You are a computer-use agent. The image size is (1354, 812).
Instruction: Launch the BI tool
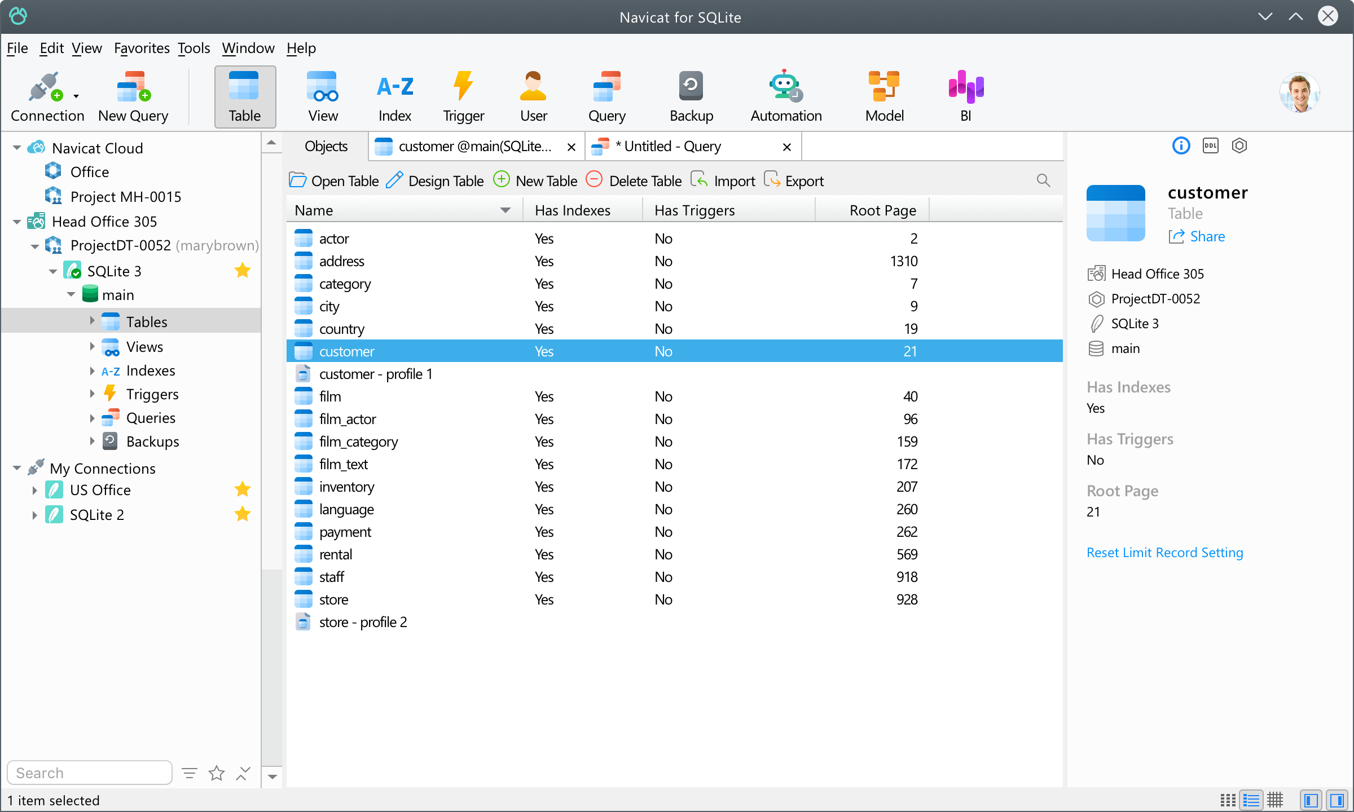(x=965, y=96)
